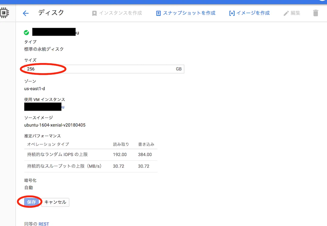Click イメージを作成 in the toolbar

coord(249,13)
